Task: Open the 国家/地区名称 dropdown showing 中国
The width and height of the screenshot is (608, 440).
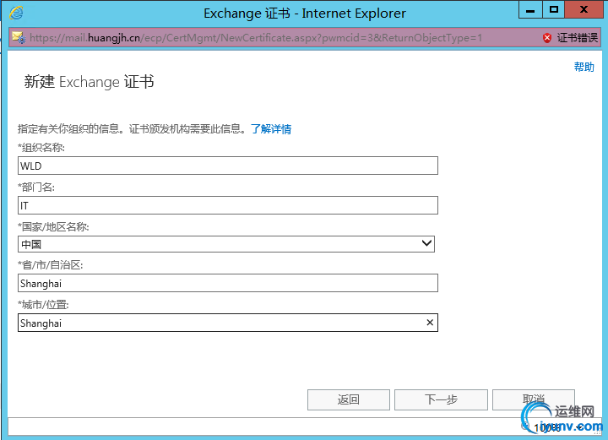Action: 226,244
